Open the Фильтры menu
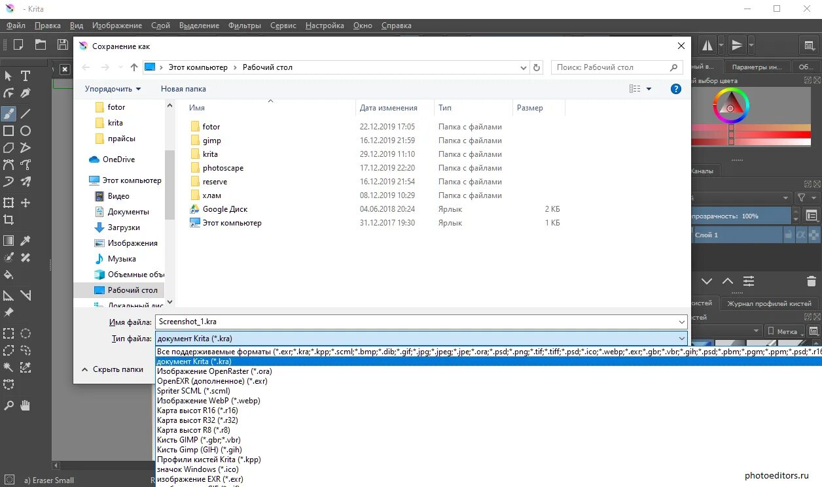The image size is (822, 487). click(x=245, y=25)
